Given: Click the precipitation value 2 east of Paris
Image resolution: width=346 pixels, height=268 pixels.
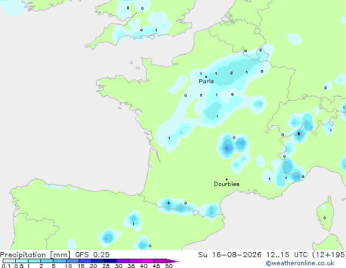Looking at the screenshot, I should tap(231, 73).
